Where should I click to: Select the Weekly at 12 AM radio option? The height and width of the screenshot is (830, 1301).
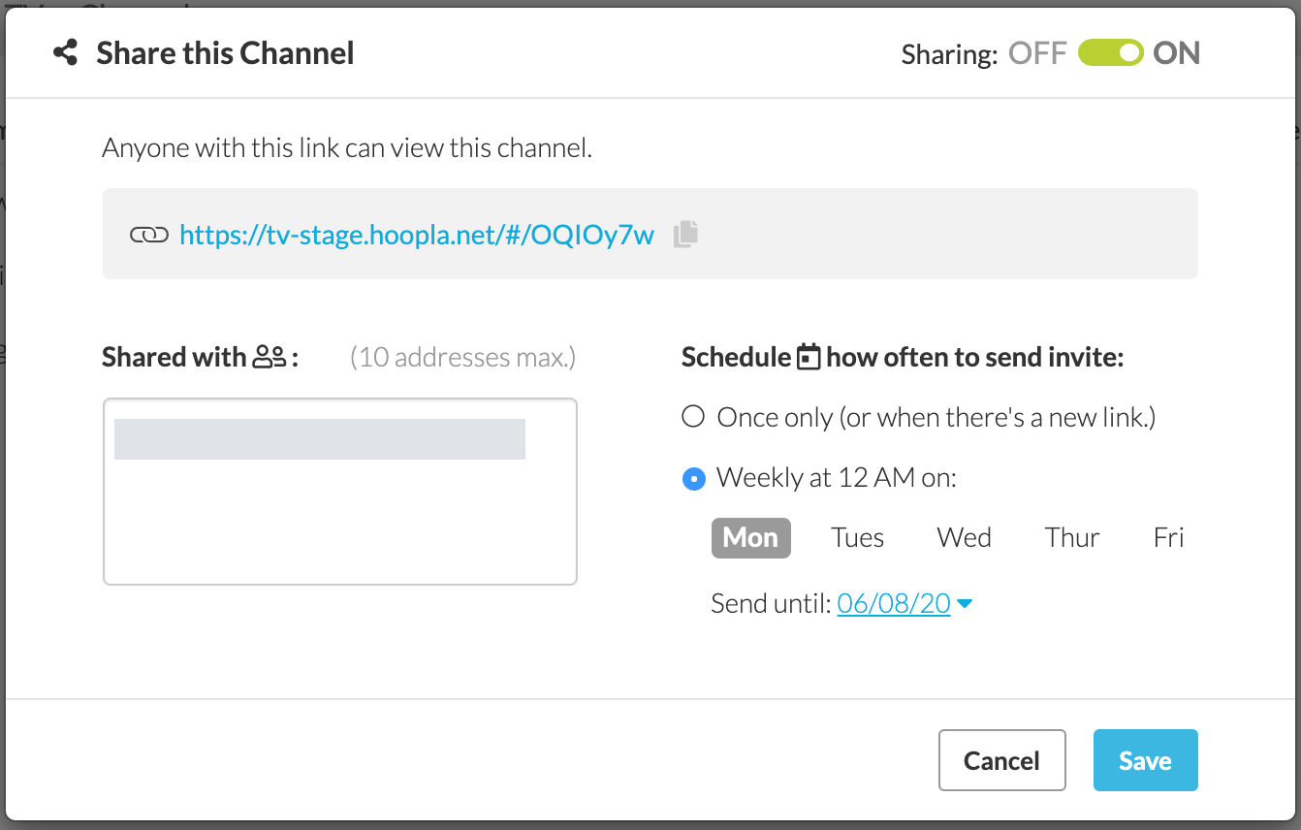[x=693, y=478]
